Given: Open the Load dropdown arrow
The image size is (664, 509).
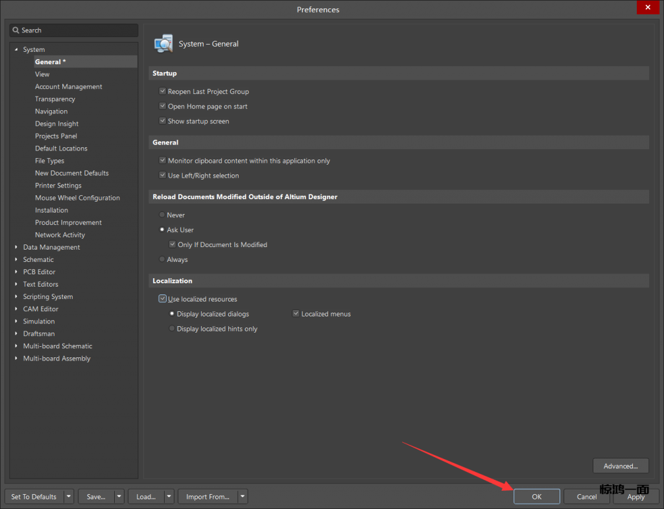Looking at the screenshot, I should coord(169,497).
